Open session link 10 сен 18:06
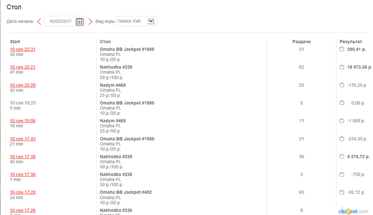Screen dimensions: 373x215 click(22, 121)
